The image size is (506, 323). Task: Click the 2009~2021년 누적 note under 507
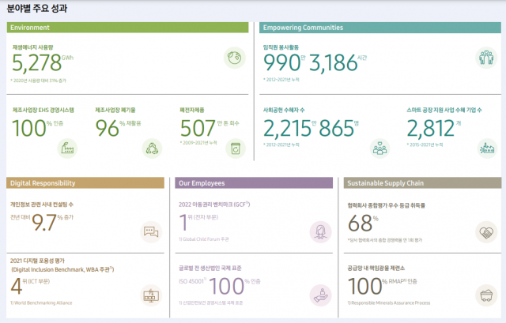coord(198,142)
